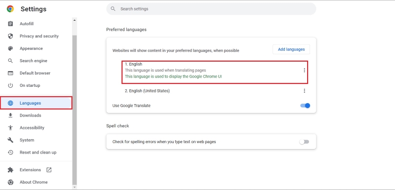
Task: Open the three-dot menu for English (United States)
Action: point(304,91)
